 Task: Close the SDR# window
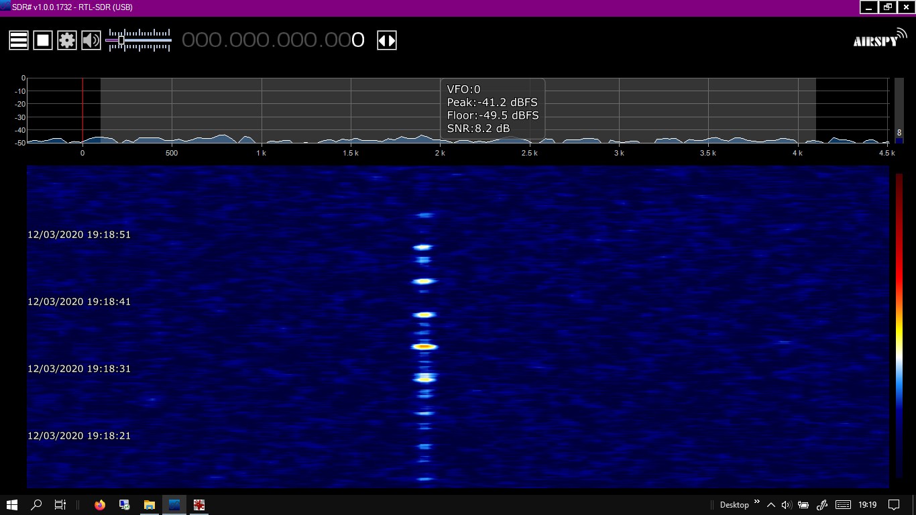[x=905, y=7]
